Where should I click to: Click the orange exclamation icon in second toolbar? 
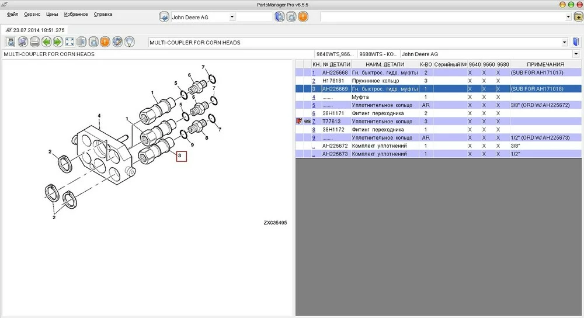[x=105, y=42]
